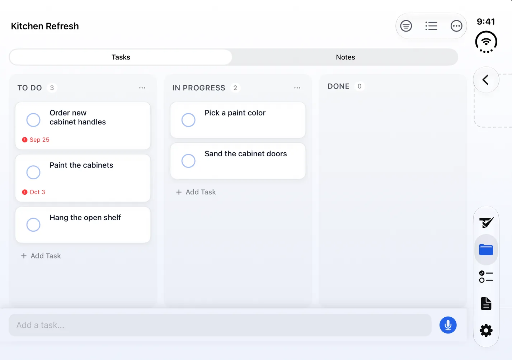Mark 'Paint the cabinets' complete
The height and width of the screenshot is (360, 512).
point(33,172)
